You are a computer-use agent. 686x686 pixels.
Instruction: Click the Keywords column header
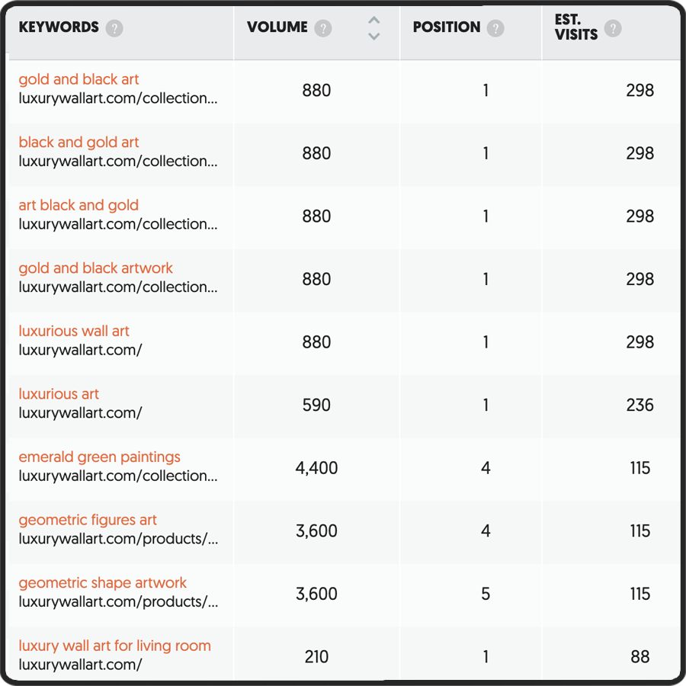(59, 27)
